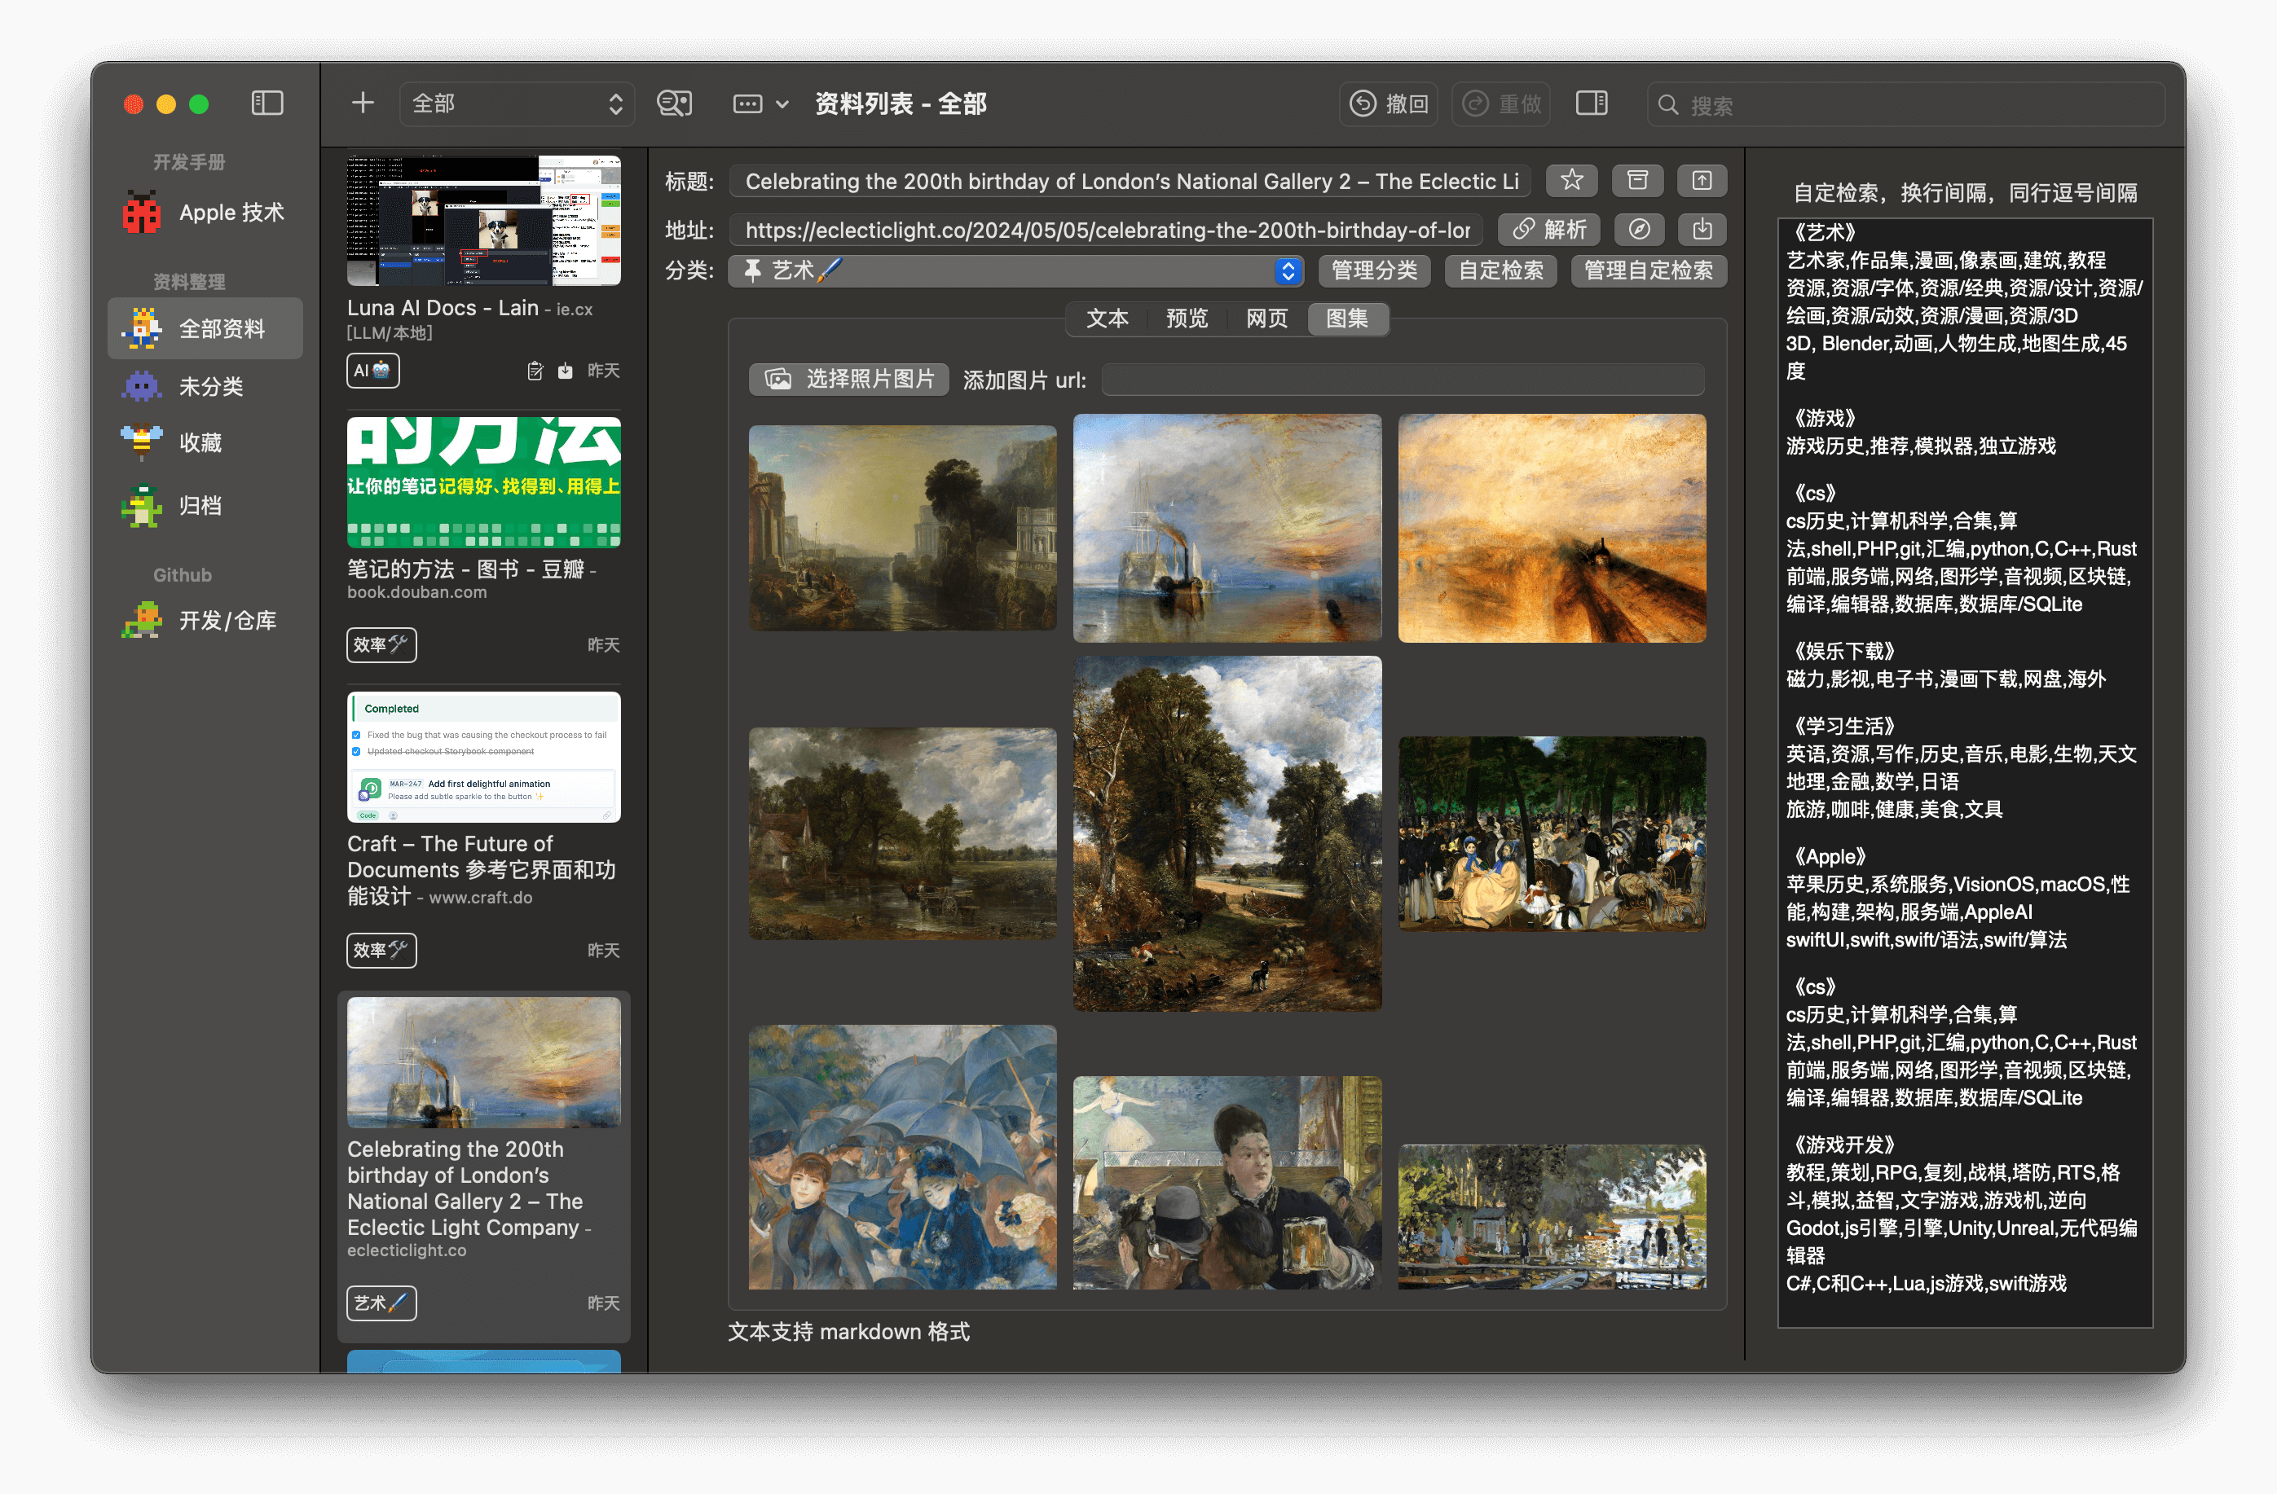Open 笔记的方法 green book thumbnail
This screenshot has height=1494, width=2277.
click(x=484, y=481)
